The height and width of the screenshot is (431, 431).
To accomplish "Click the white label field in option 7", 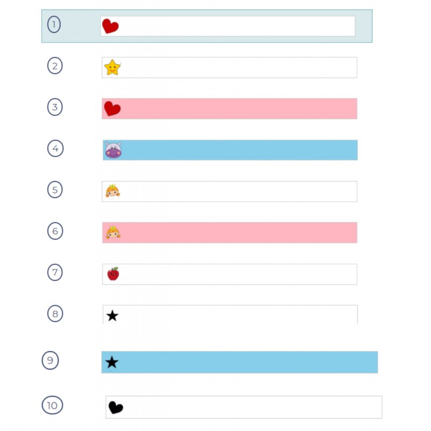I will pos(230,274).
